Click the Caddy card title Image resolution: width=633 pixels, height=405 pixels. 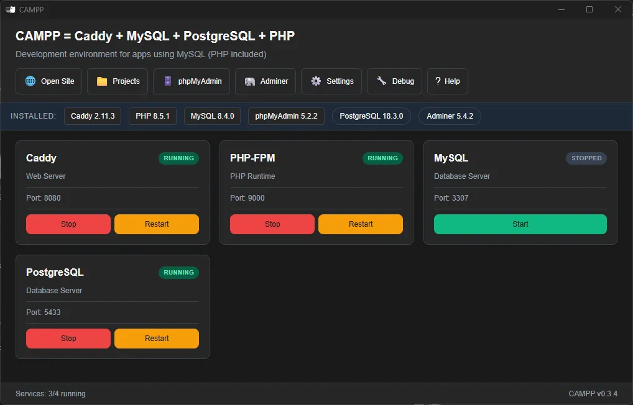41,158
